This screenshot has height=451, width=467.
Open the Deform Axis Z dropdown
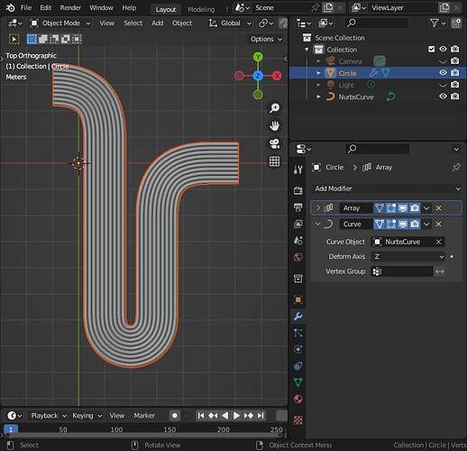pyautogui.click(x=408, y=256)
